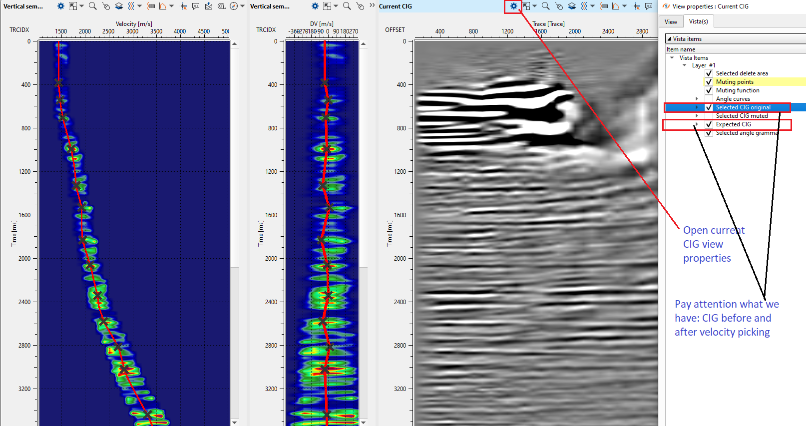The image size is (806, 427).
Task: Click comment bubble icon in Current CIG toolbar
Action: (648, 6)
